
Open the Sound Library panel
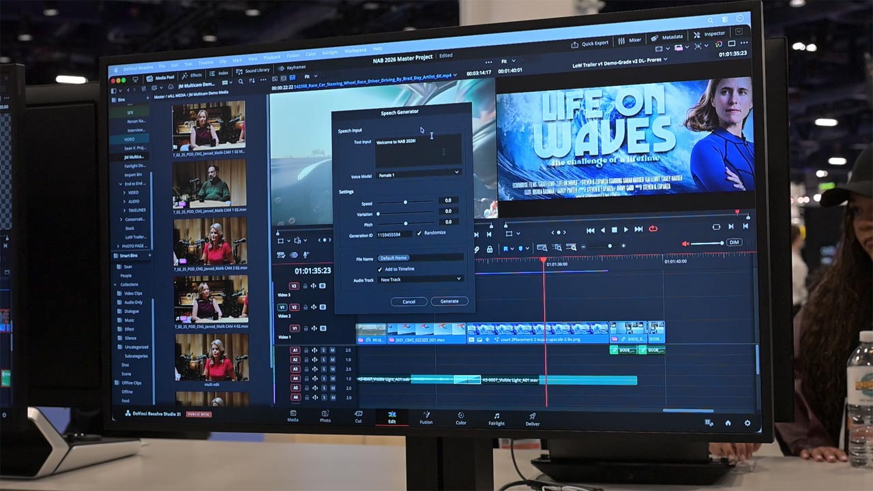point(253,71)
